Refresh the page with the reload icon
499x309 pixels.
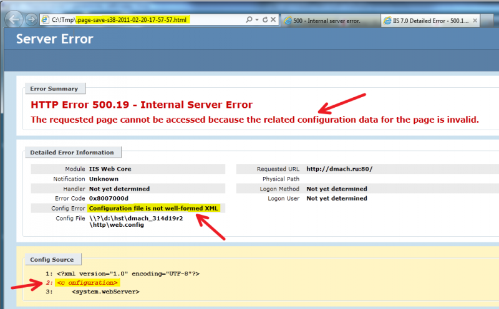click(x=264, y=20)
